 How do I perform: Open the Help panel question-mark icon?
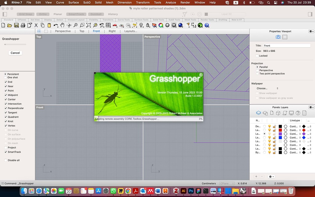(x=298, y=113)
